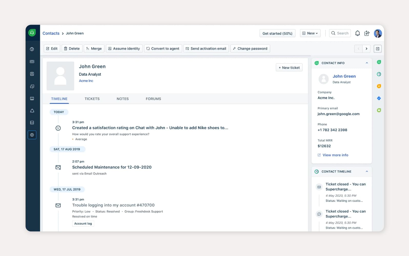Click Change password
The width and height of the screenshot is (409, 256).
pos(250,49)
